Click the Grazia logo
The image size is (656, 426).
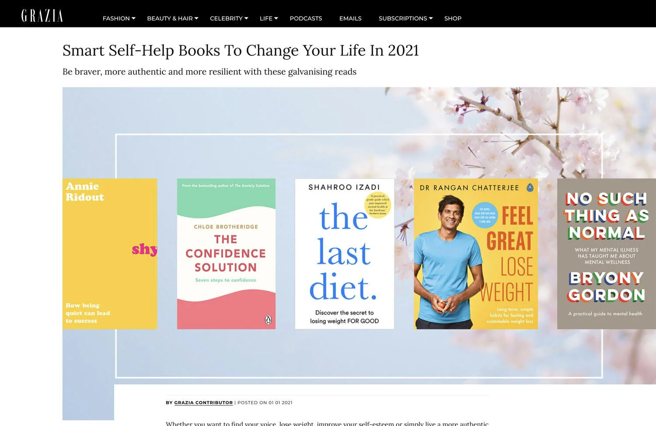point(42,16)
